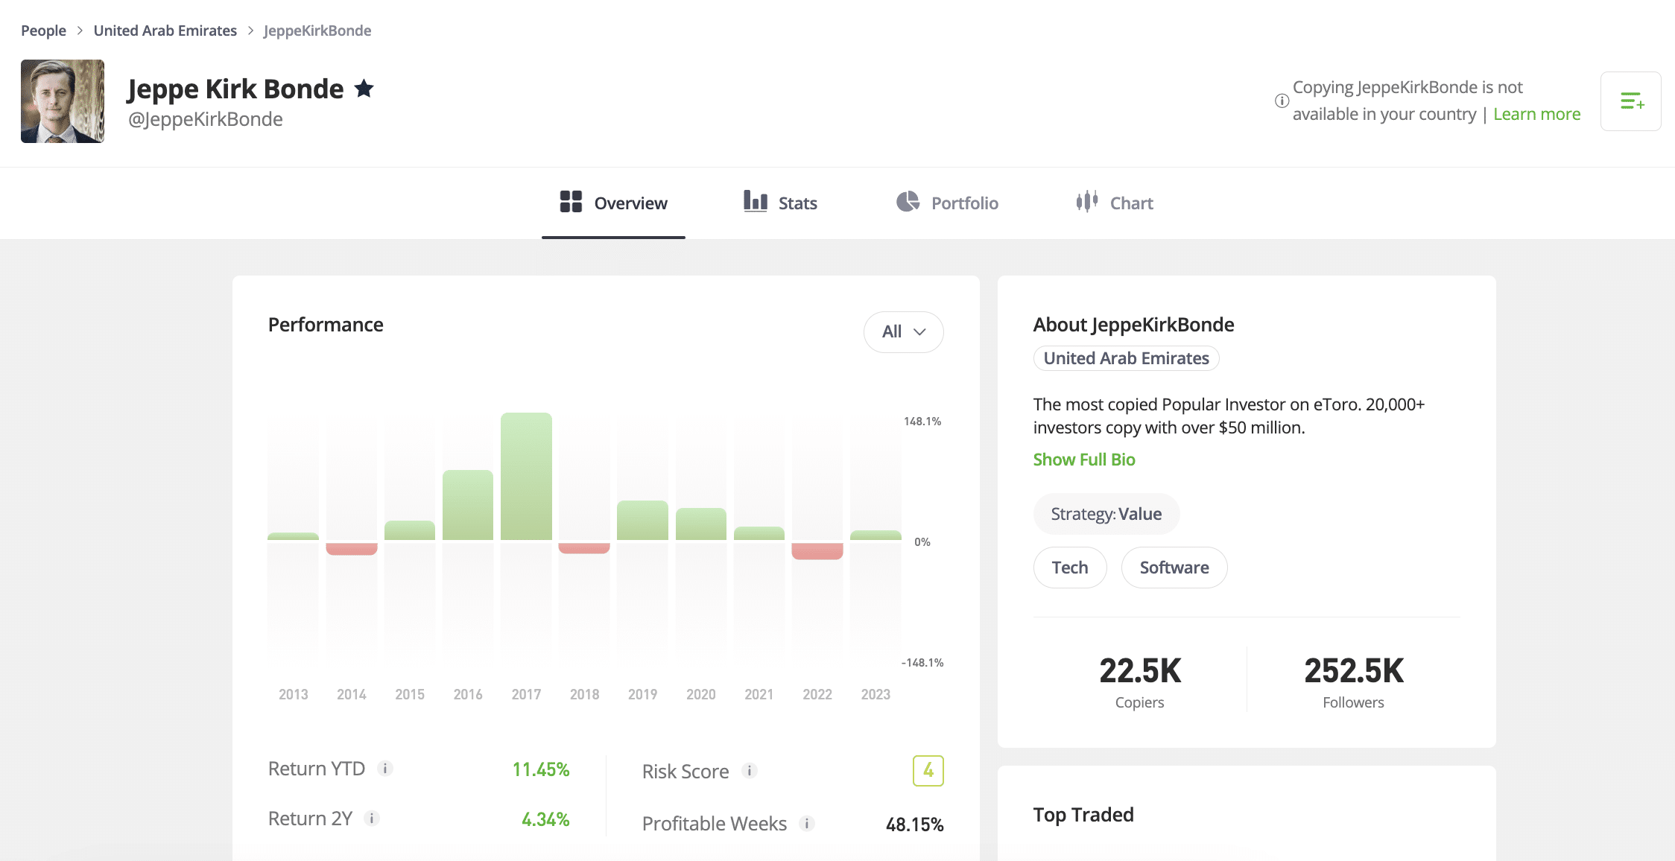Click the 252.5K Followers count
Image resolution: width=1675 pixels, height=861 pixels.
(1354, 671)
